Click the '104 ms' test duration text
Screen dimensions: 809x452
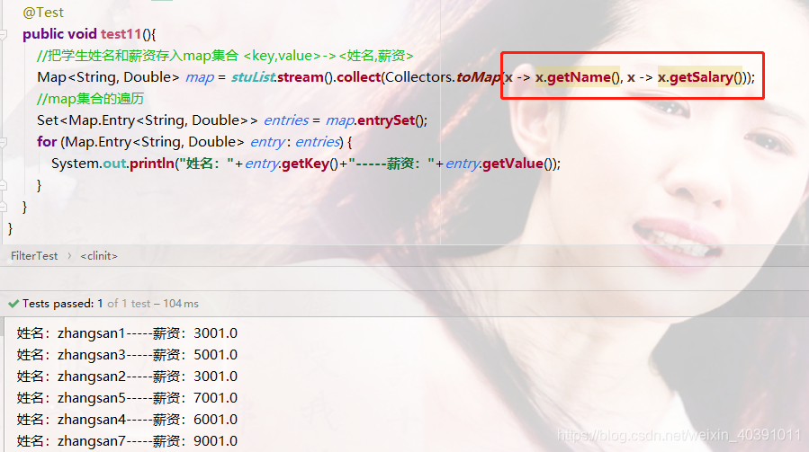click(181, 304)
